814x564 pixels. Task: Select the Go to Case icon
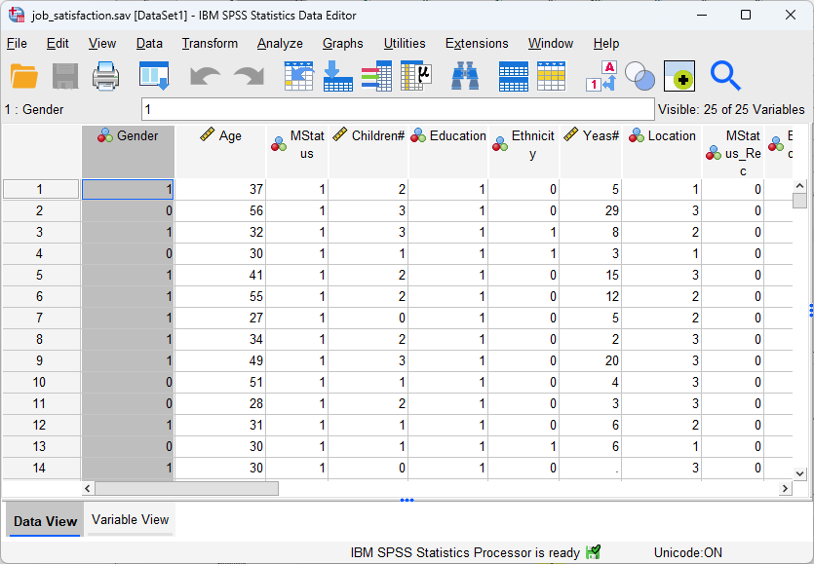tap(296, 75)
